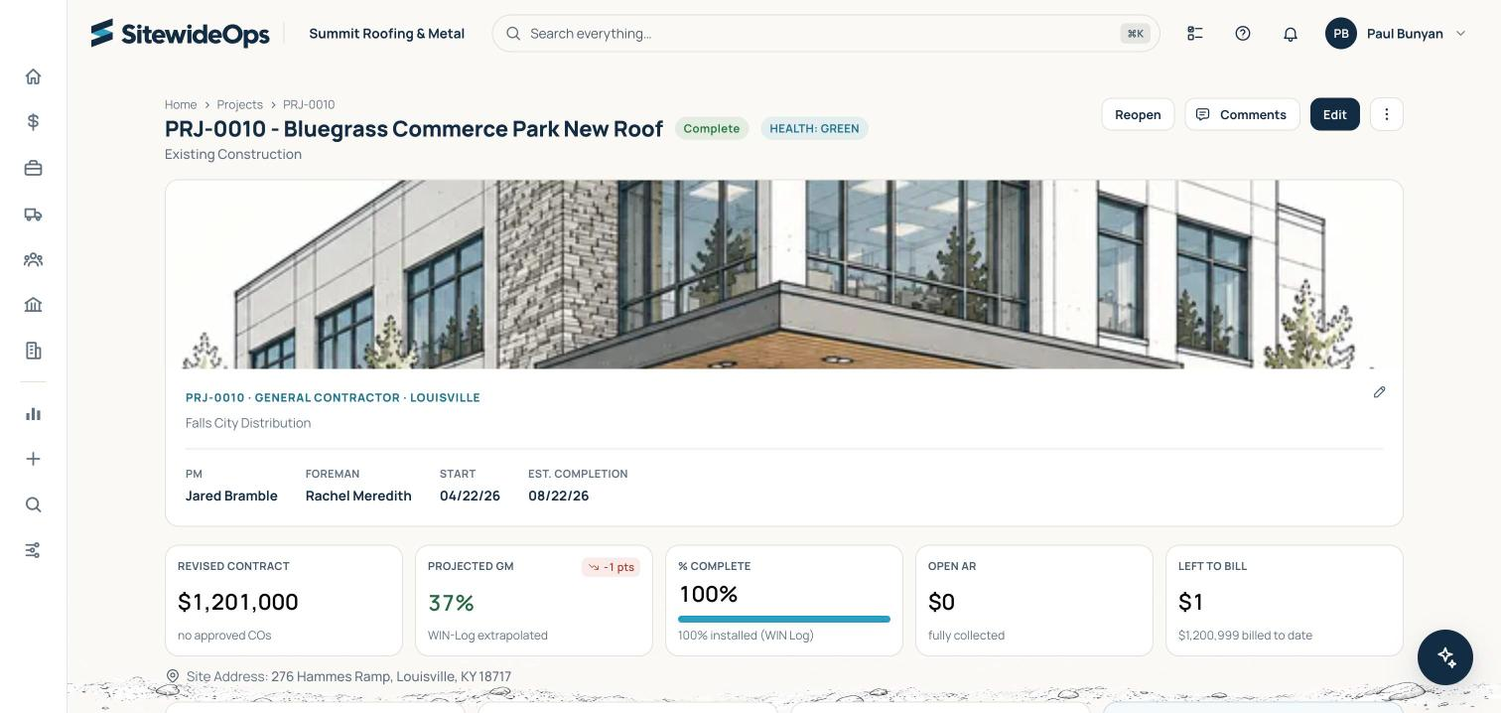Click 100% installed (WIN Log) caption

click(x=746, y=636)
